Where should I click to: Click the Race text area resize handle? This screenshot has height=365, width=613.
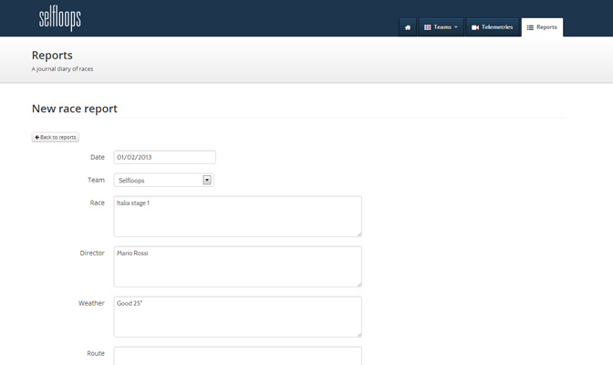pyautogui.click(x=358, y=234)
